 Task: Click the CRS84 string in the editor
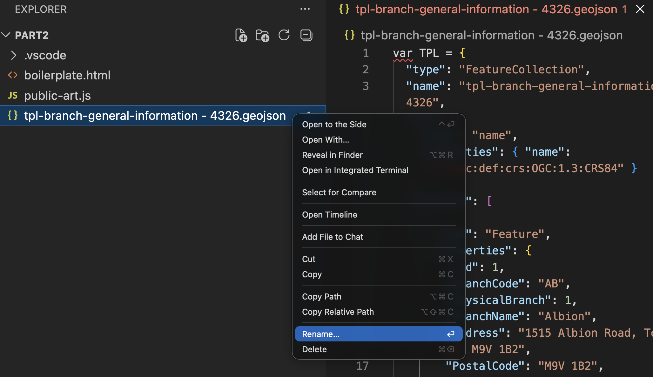tap(545, 168)
